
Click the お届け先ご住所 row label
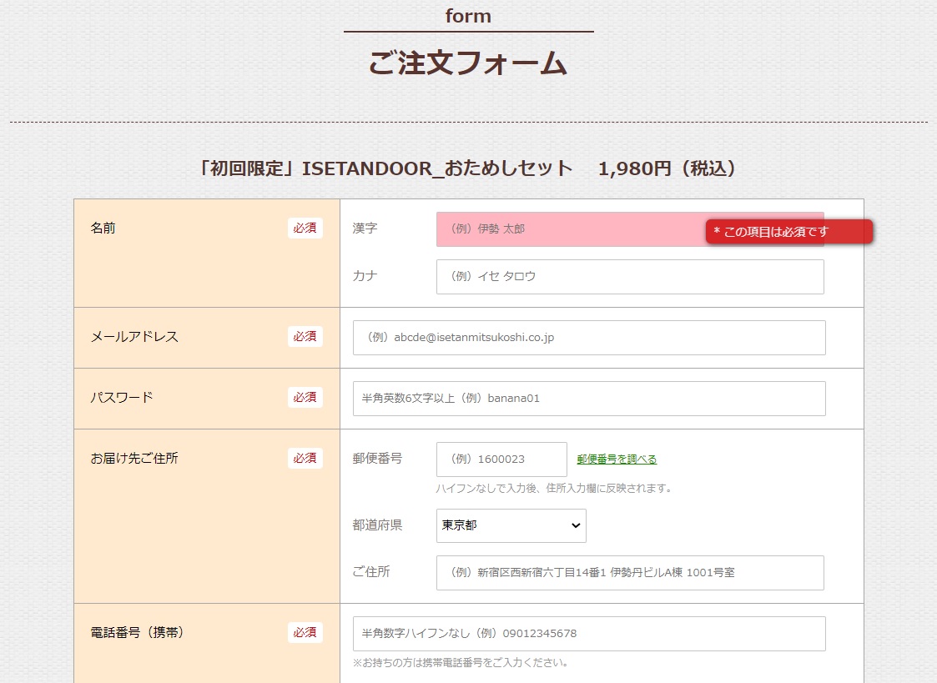click(134, 459)
